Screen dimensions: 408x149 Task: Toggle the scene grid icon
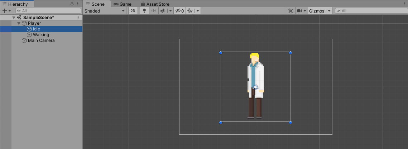tap(190, 11)
